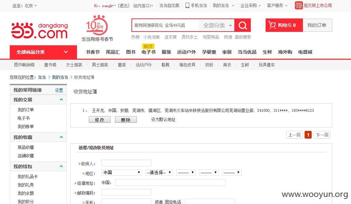Click the 修改 button for the address
The height and width of the screenshot is (204, 351).
100,119
